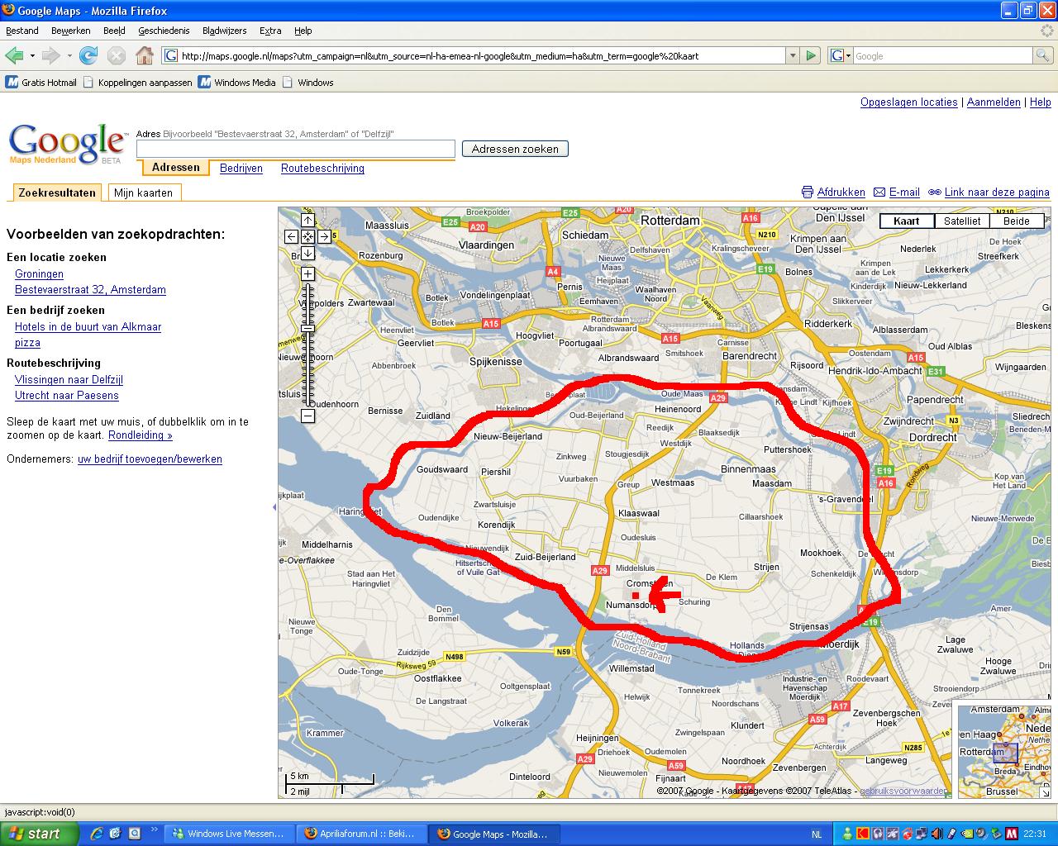Pan the map down with arrow control

pyautogui.click(x=307, y=253)
